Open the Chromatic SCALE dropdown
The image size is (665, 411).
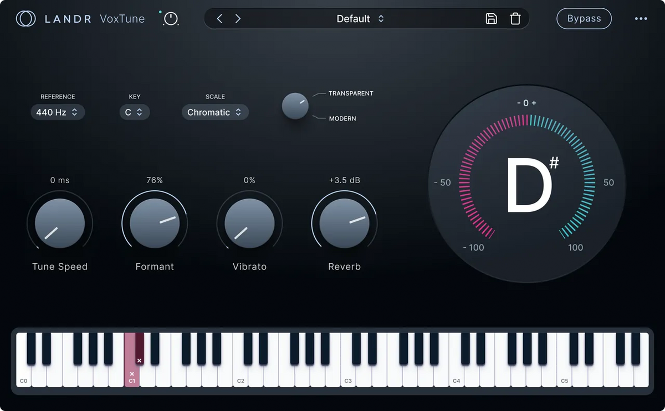[215, 112]
